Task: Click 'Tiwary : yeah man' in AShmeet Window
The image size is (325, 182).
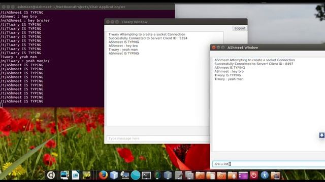Action: point(229,79)
